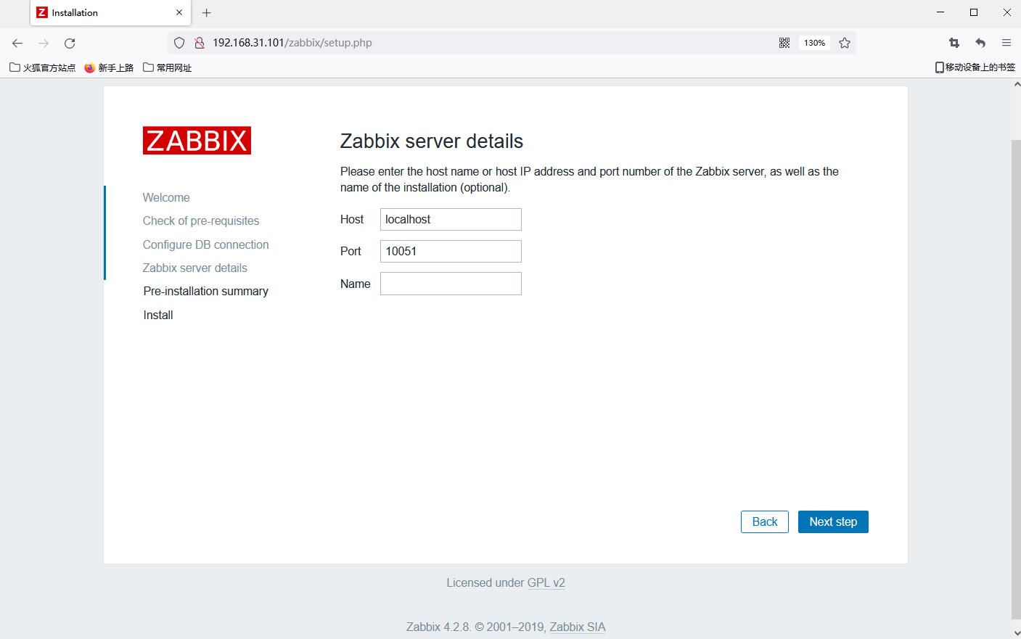Open the 移动设备上的书签 menu

(x=975, y=67)
